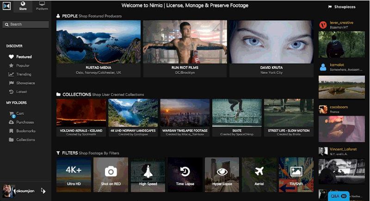Open lever_creative username link
370x201 pixels.
tap(341, 22)
